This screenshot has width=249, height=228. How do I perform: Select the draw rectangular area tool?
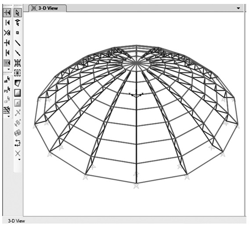click(18, 93)
